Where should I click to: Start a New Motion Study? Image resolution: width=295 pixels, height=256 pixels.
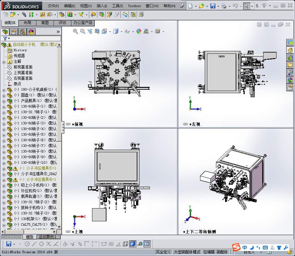coord(93,14)
